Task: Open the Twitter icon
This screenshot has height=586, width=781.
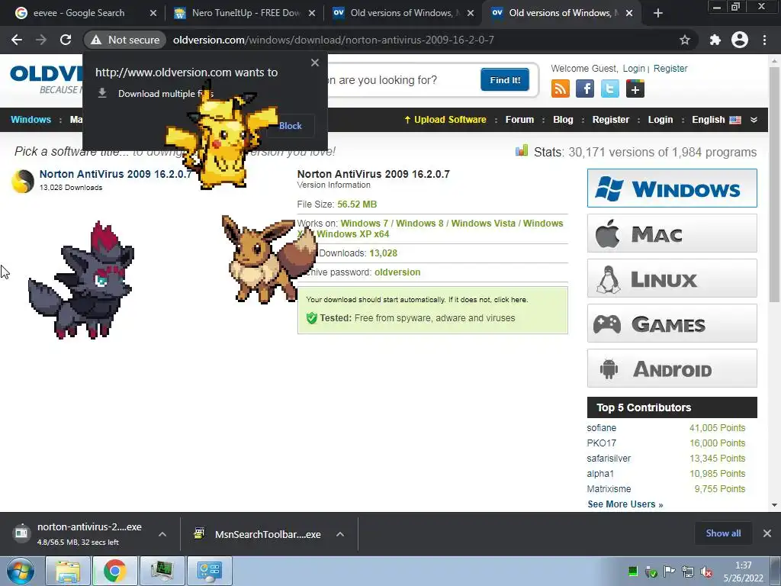Action: point(609,89)
